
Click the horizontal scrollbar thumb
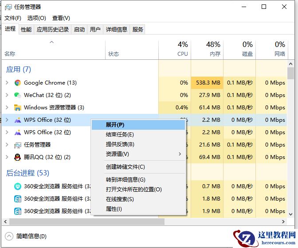(x=87, y=221)
